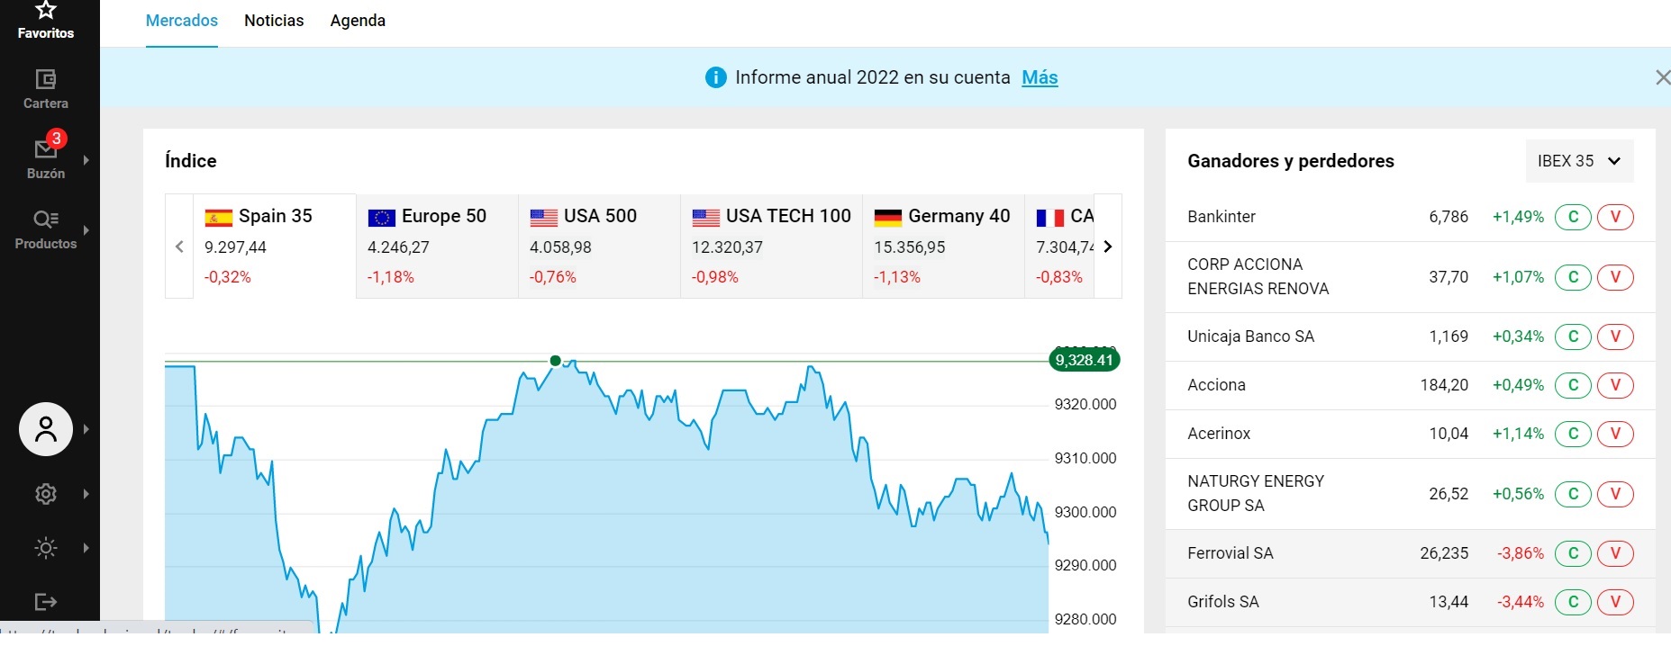
Task: Open Buzón mailbox with 3 notifications
Action: pyautogui.click(x=46, y=149)
